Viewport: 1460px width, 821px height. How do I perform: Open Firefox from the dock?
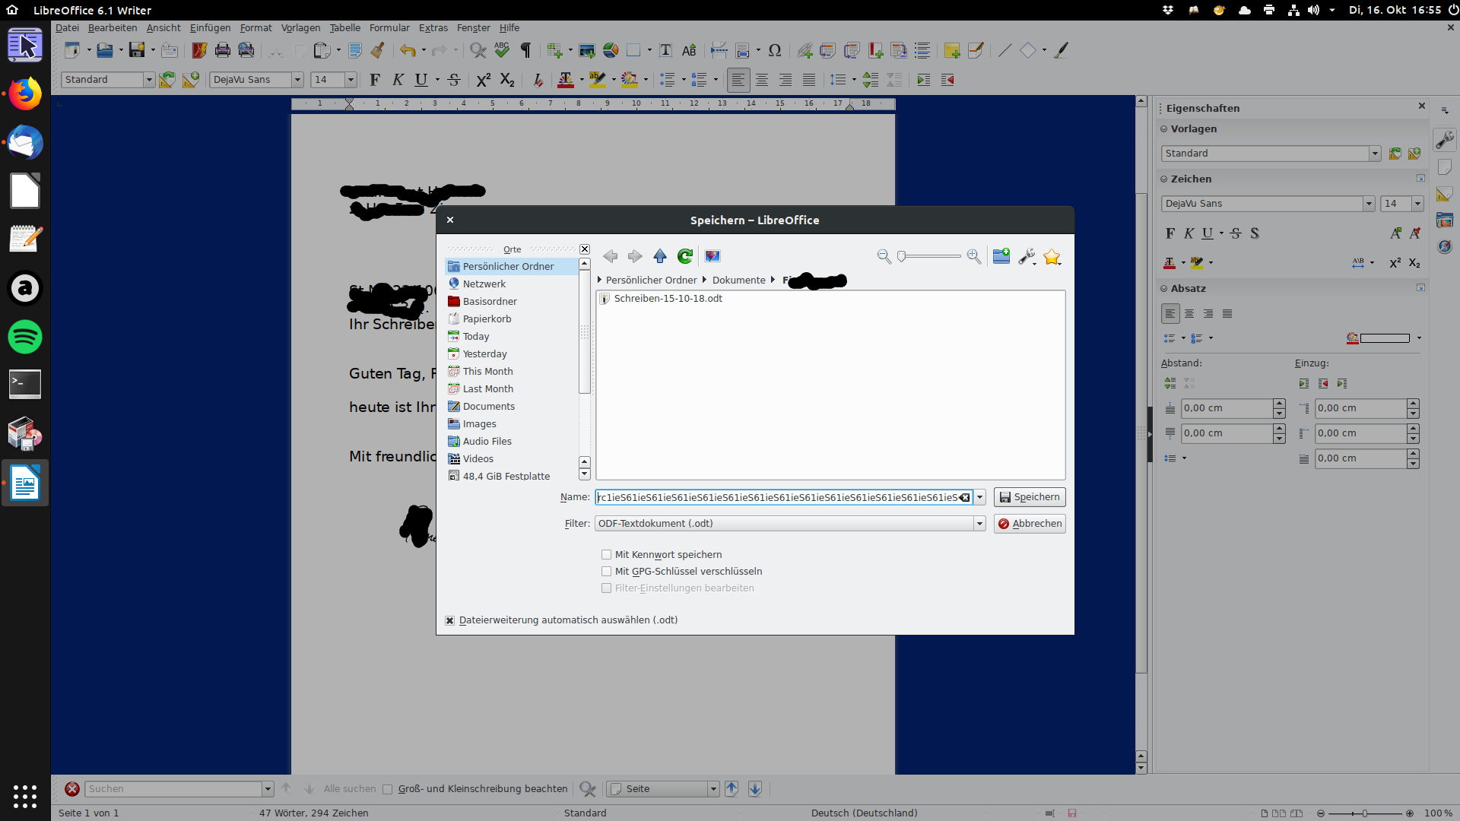tap(25, 94)
